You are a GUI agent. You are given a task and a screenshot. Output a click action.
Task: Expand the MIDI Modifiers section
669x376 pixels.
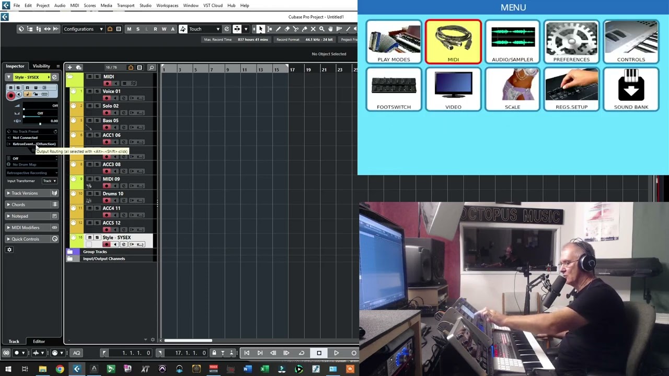click(x=32, y=228)
